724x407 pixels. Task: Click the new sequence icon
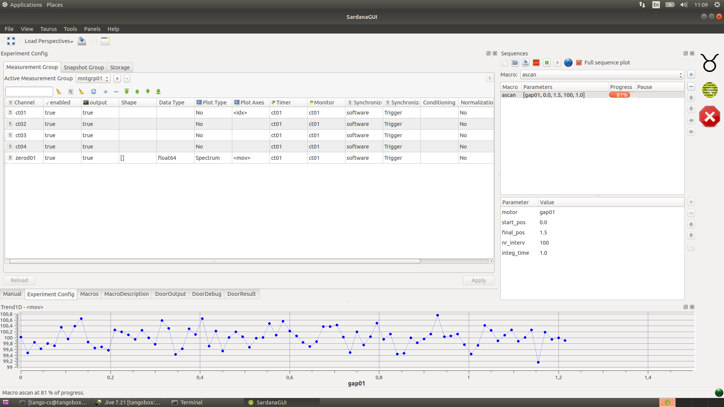(x=505, y=63)
